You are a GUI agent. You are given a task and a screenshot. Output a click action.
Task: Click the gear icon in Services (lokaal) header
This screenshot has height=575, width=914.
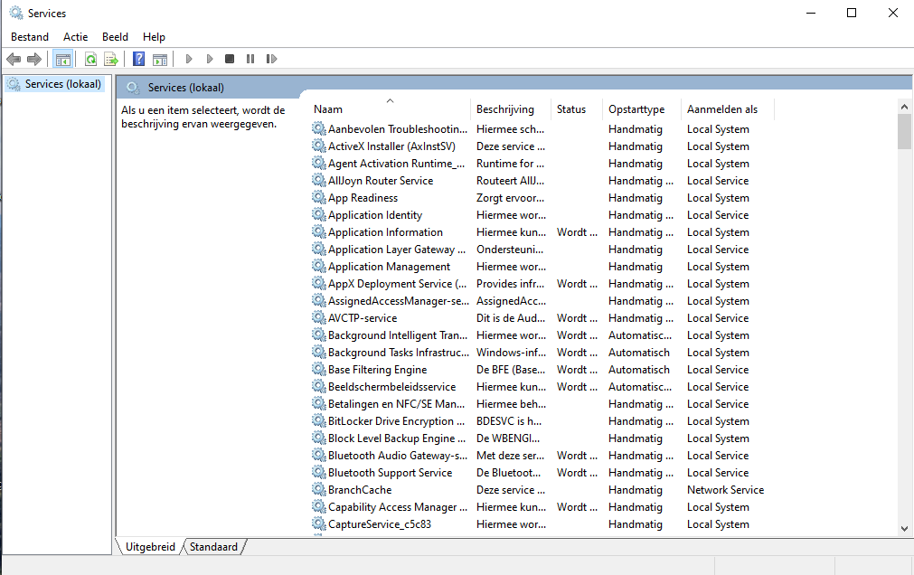pyautogui.click(x=133, y=88)
